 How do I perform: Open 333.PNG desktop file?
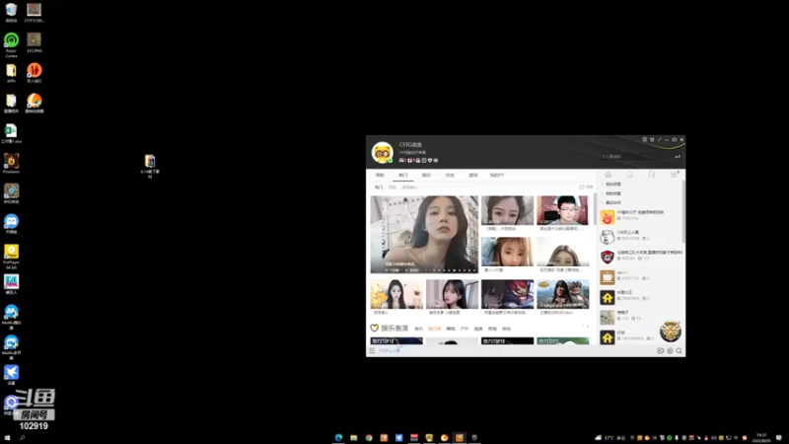(35, 42)
